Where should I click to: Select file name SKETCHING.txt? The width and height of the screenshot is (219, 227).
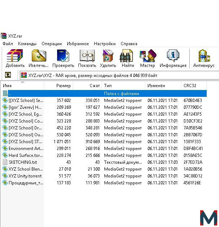pyautogui.click(x=23, y=162)
